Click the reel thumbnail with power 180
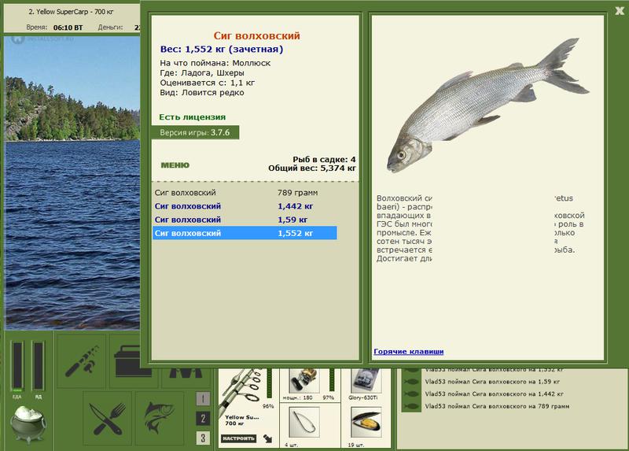 click(x=304, y=381)
